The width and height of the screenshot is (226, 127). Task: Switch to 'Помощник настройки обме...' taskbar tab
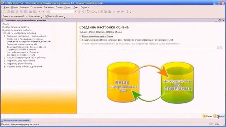[16, 120]
